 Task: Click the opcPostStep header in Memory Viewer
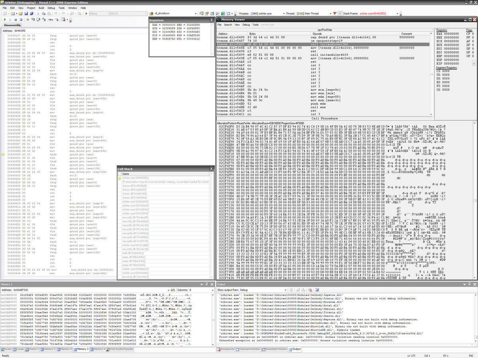[x=325, y=30]
